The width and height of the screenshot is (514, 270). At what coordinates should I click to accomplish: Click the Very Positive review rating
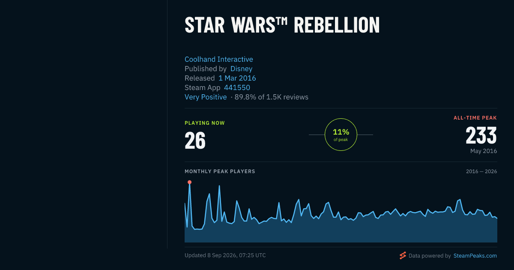click(206, 97)
